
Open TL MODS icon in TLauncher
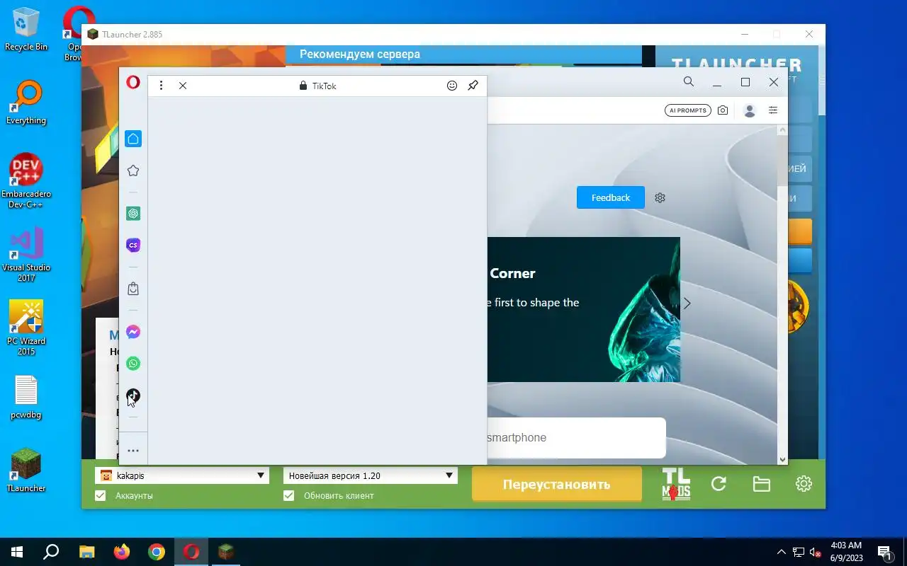[x=676, y=484]
